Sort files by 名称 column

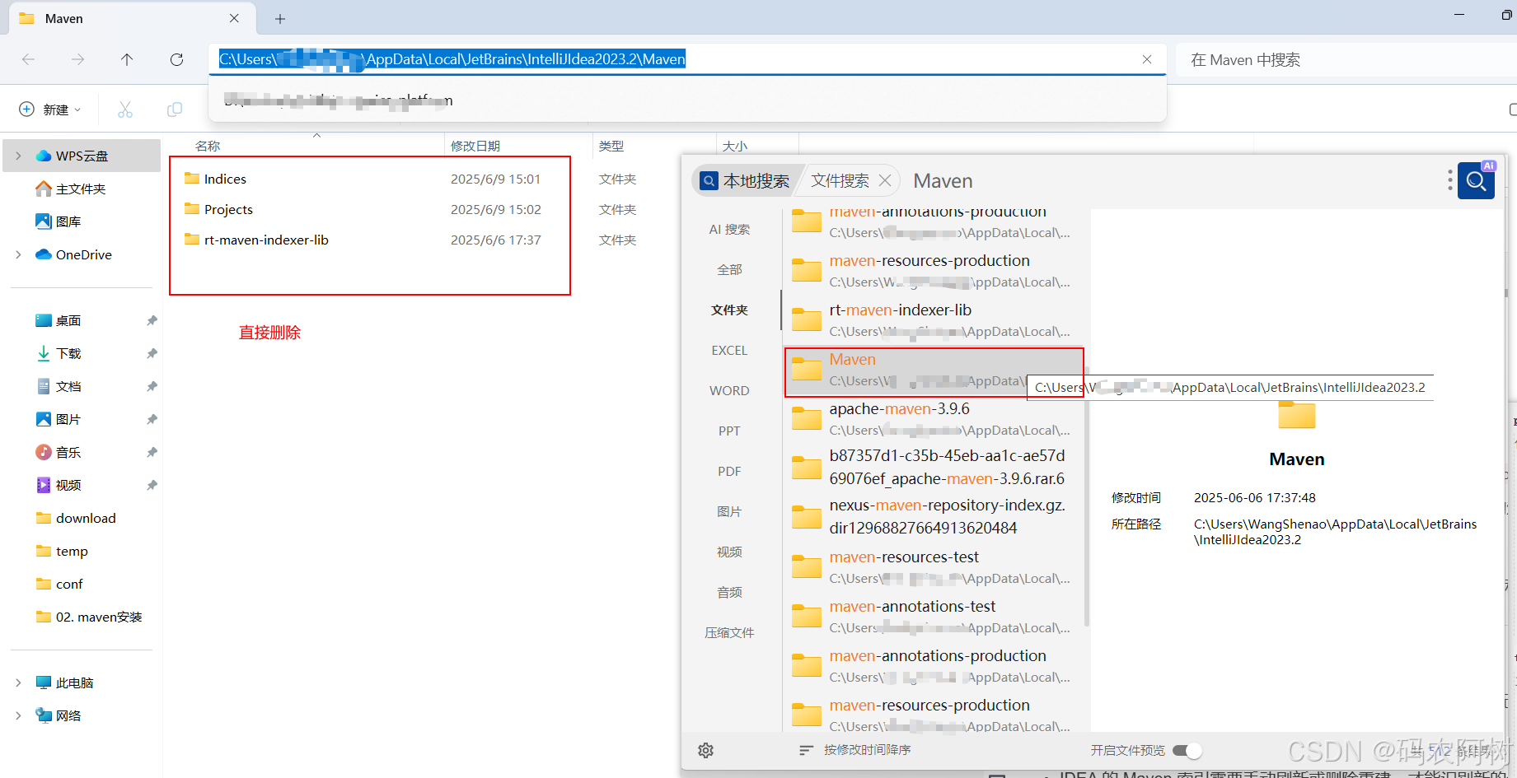pos(208,146)
